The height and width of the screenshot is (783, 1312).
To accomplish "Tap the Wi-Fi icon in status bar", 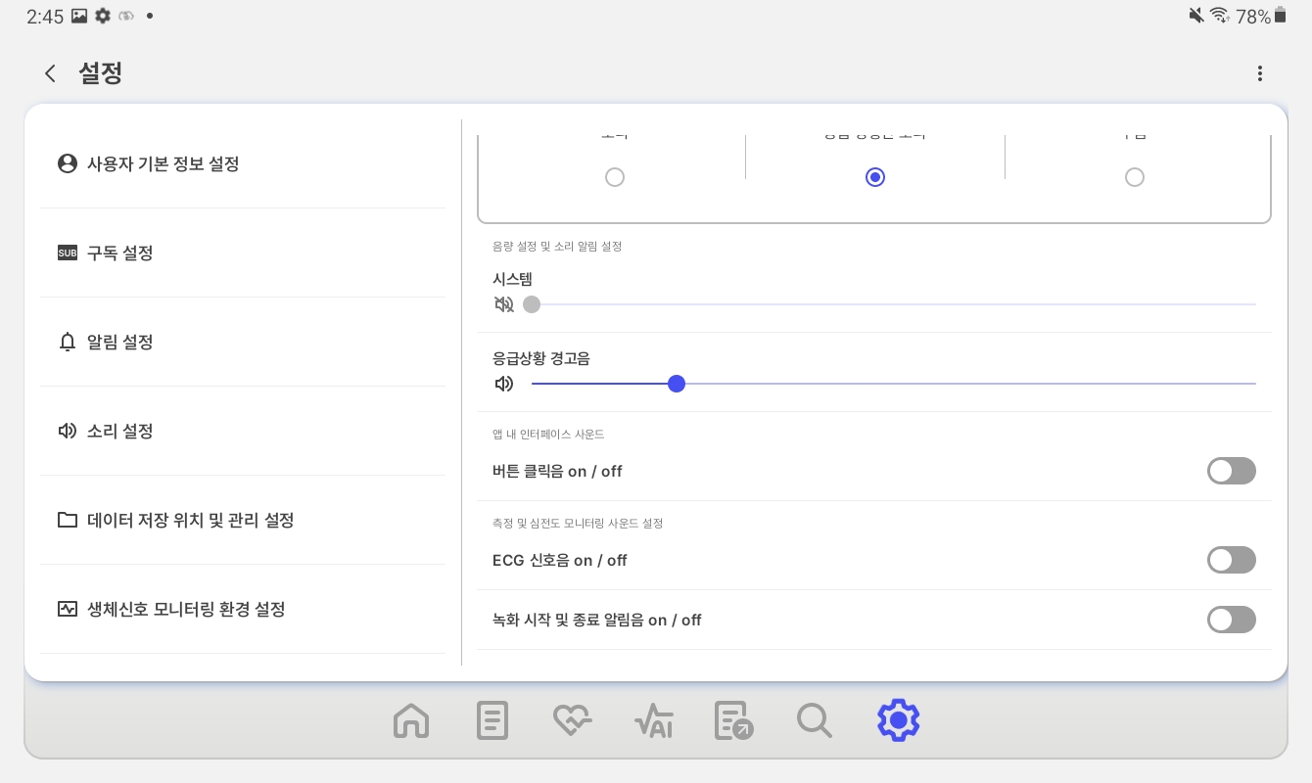I will [1220, 15].
